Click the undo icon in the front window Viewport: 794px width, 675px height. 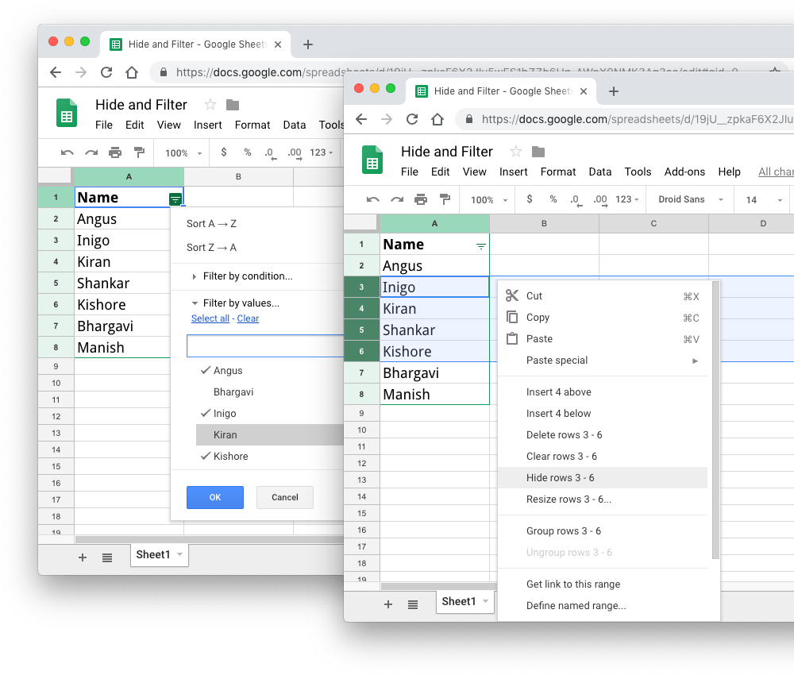372,199
